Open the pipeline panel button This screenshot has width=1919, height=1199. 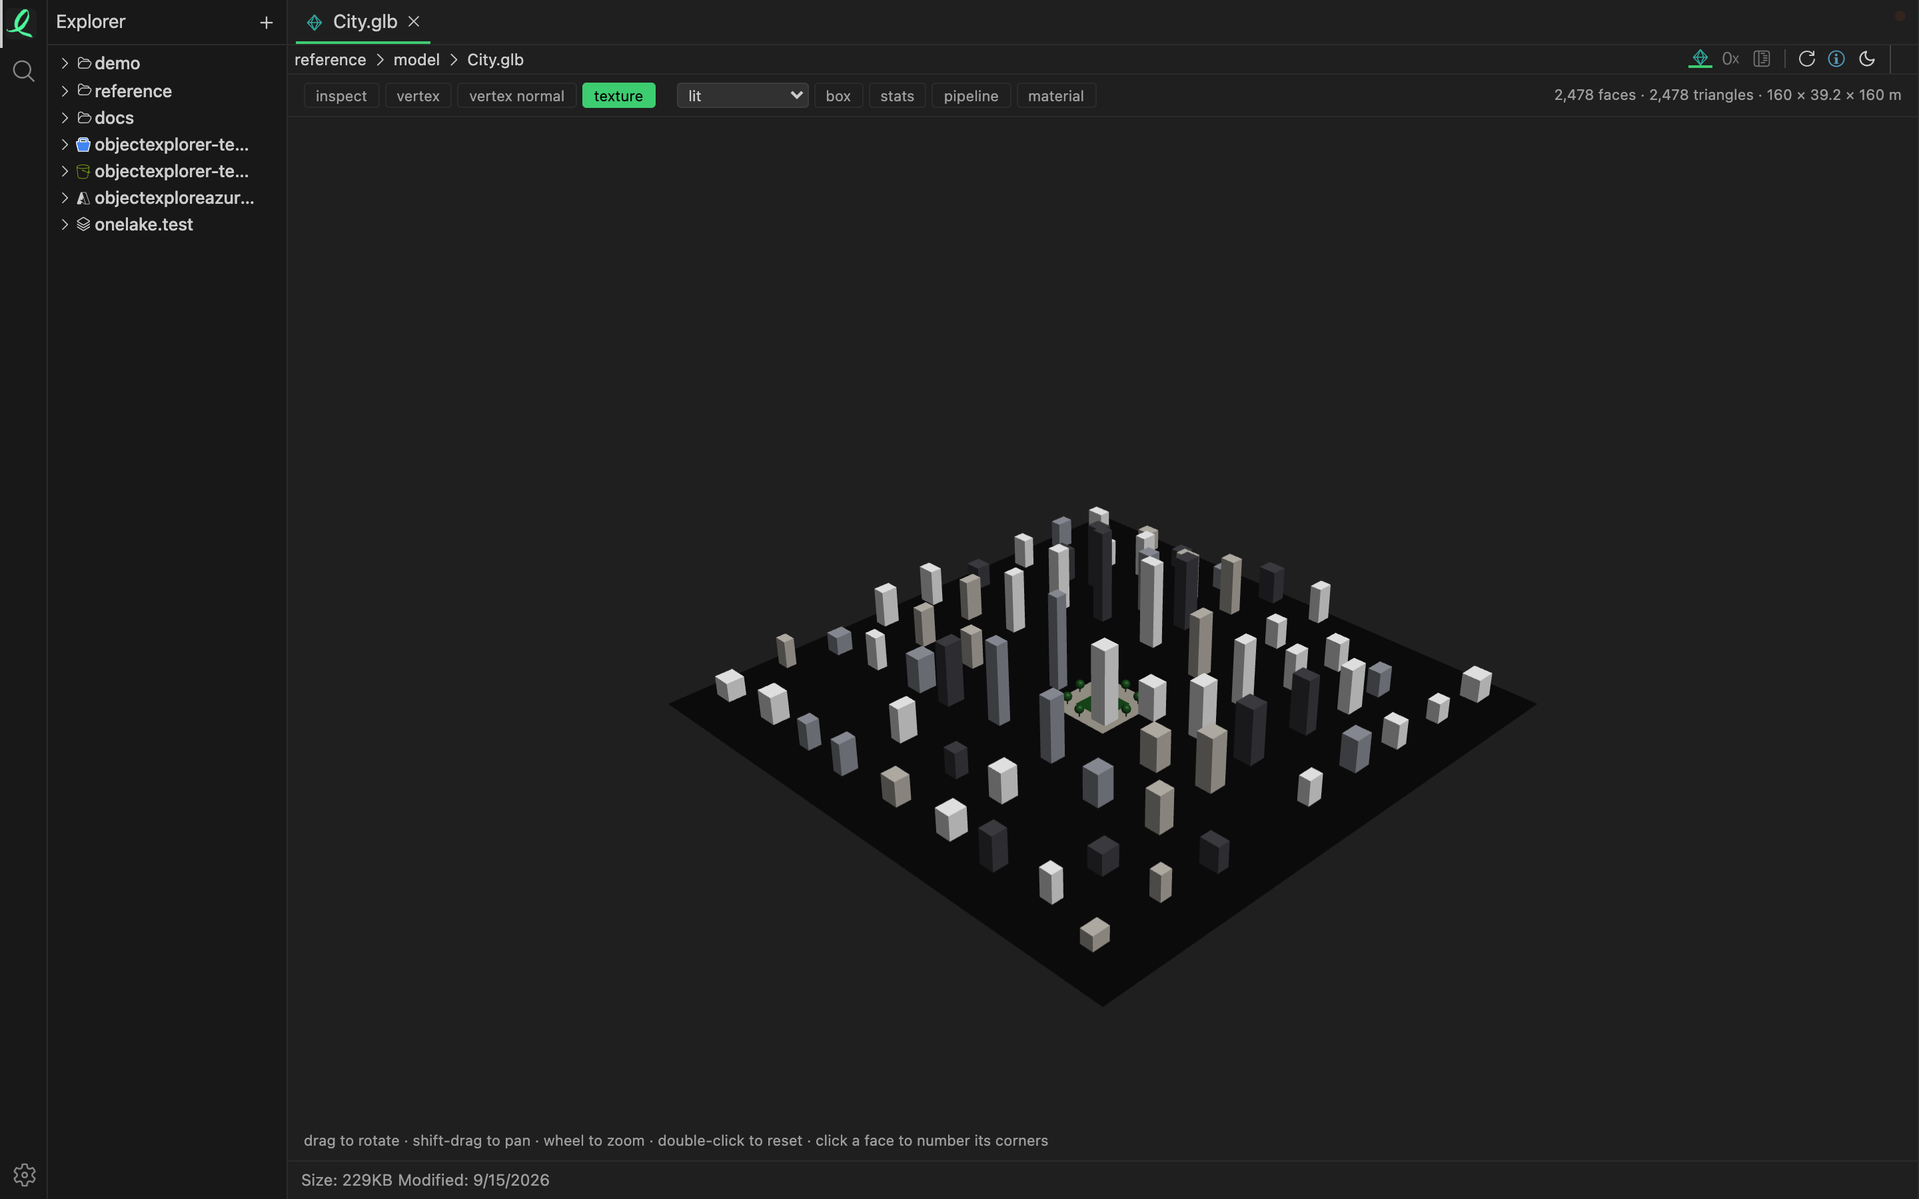pos(971,96)
